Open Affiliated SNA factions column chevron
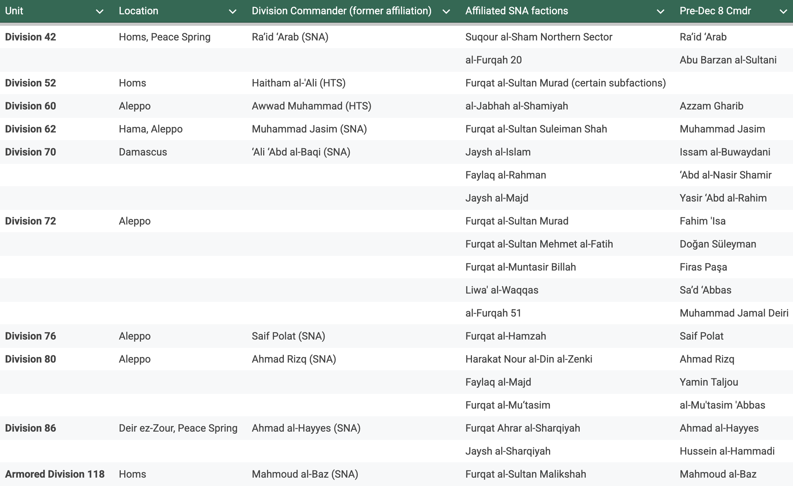 (x=660, y=12)
